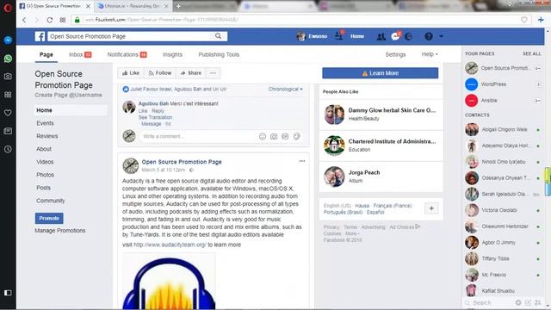The image size is (551, 310).
Task: Open Audacity logo image in post
Action: point(169,282)
